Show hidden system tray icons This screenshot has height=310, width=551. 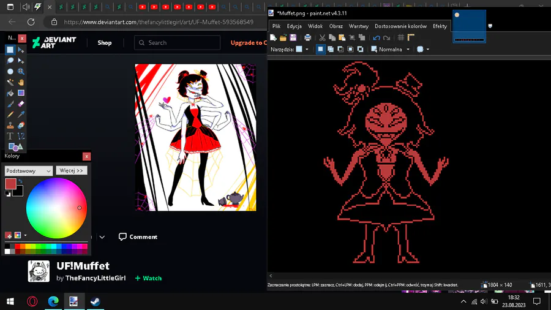[x=463, y=301]
